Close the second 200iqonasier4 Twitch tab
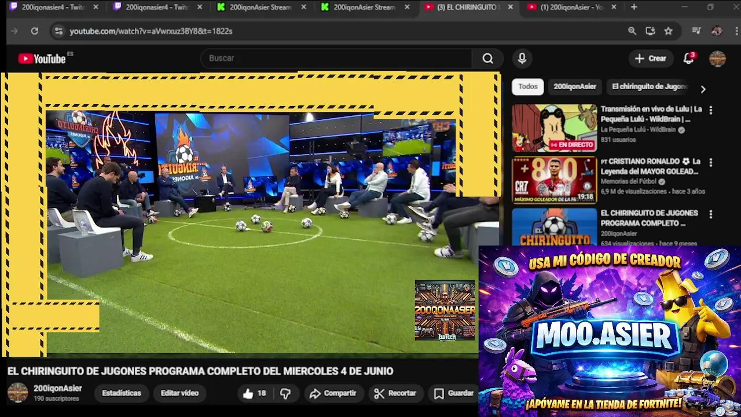Screen dimensions: 741x417 point(200,7)
